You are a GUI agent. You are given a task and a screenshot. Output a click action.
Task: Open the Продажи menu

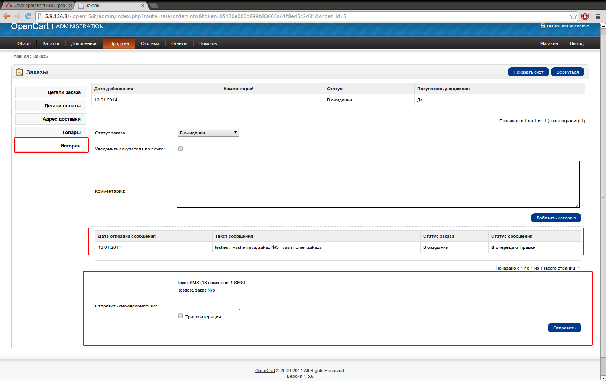coord(119,43)
